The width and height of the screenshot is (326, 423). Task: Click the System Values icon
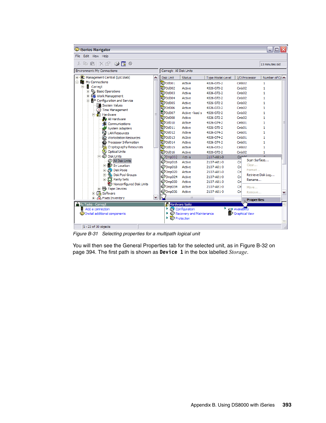[99, 105]
